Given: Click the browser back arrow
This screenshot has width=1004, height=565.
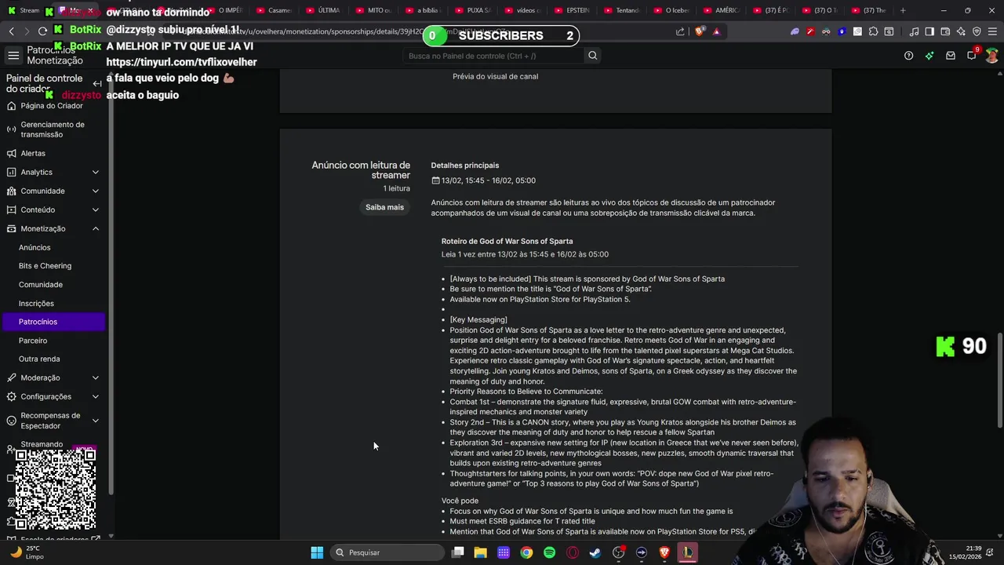Looking at the screenshot, I should pos(11,31).
